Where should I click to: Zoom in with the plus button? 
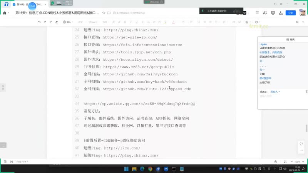point(303,161)
